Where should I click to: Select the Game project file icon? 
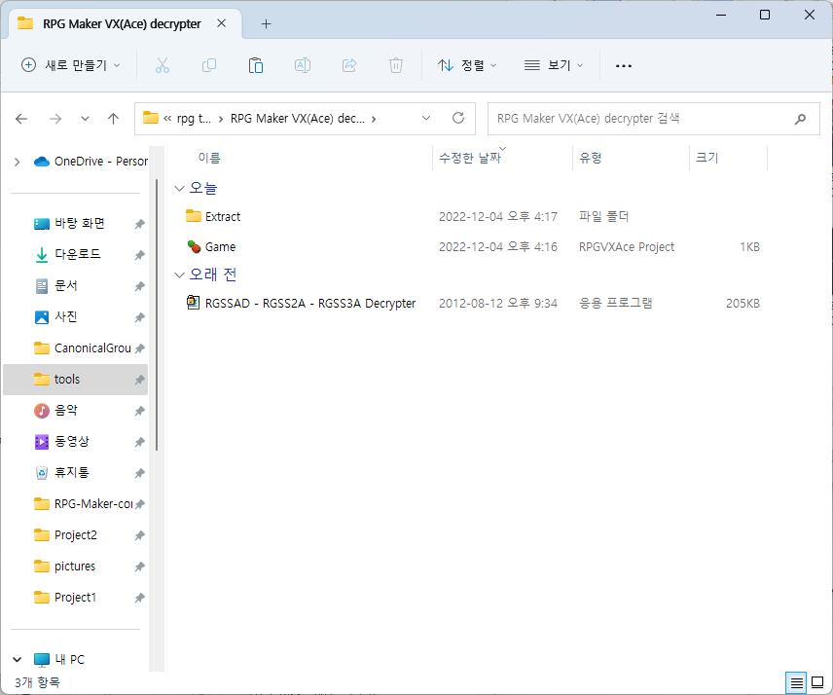194,246
